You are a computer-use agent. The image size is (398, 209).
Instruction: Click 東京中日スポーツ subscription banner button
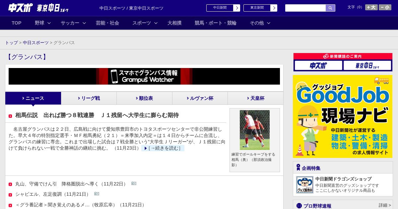click(x=367, y=65)
